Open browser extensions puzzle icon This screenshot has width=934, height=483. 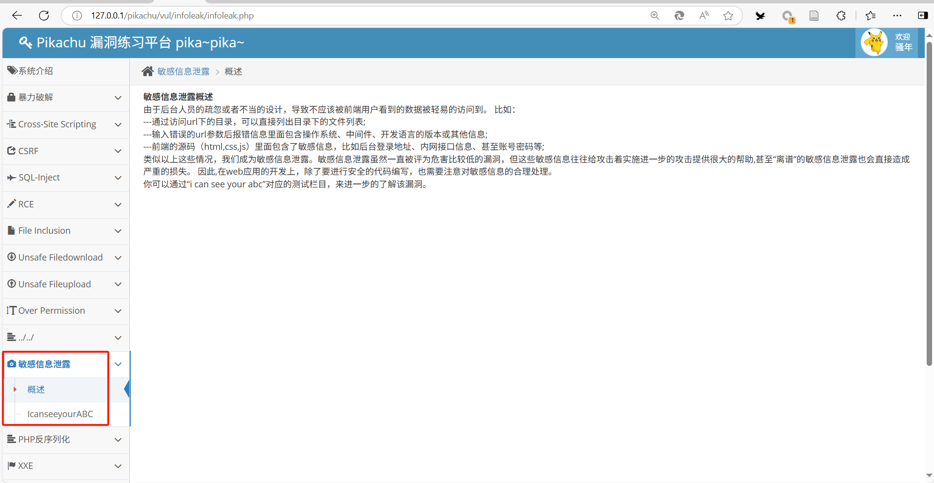click(x=841, y=16)
